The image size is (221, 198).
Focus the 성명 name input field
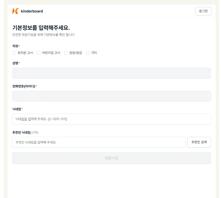(111, 73)
